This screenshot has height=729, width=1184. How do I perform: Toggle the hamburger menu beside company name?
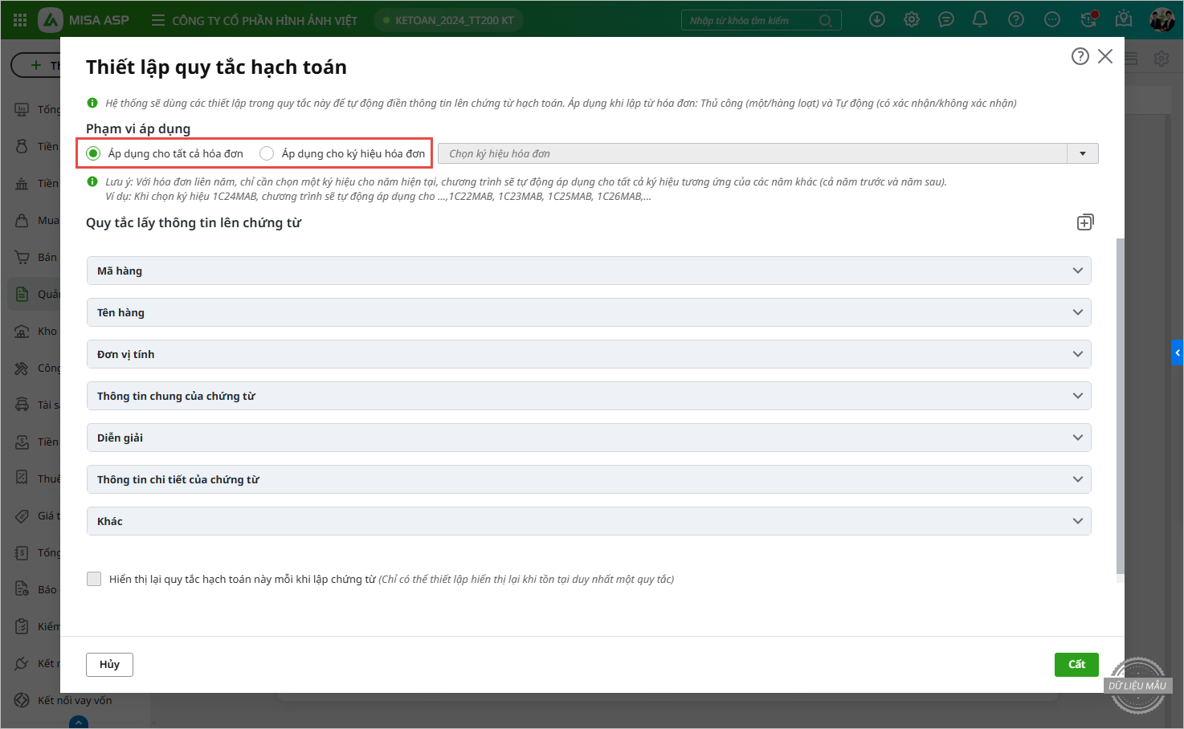(158, 20)
